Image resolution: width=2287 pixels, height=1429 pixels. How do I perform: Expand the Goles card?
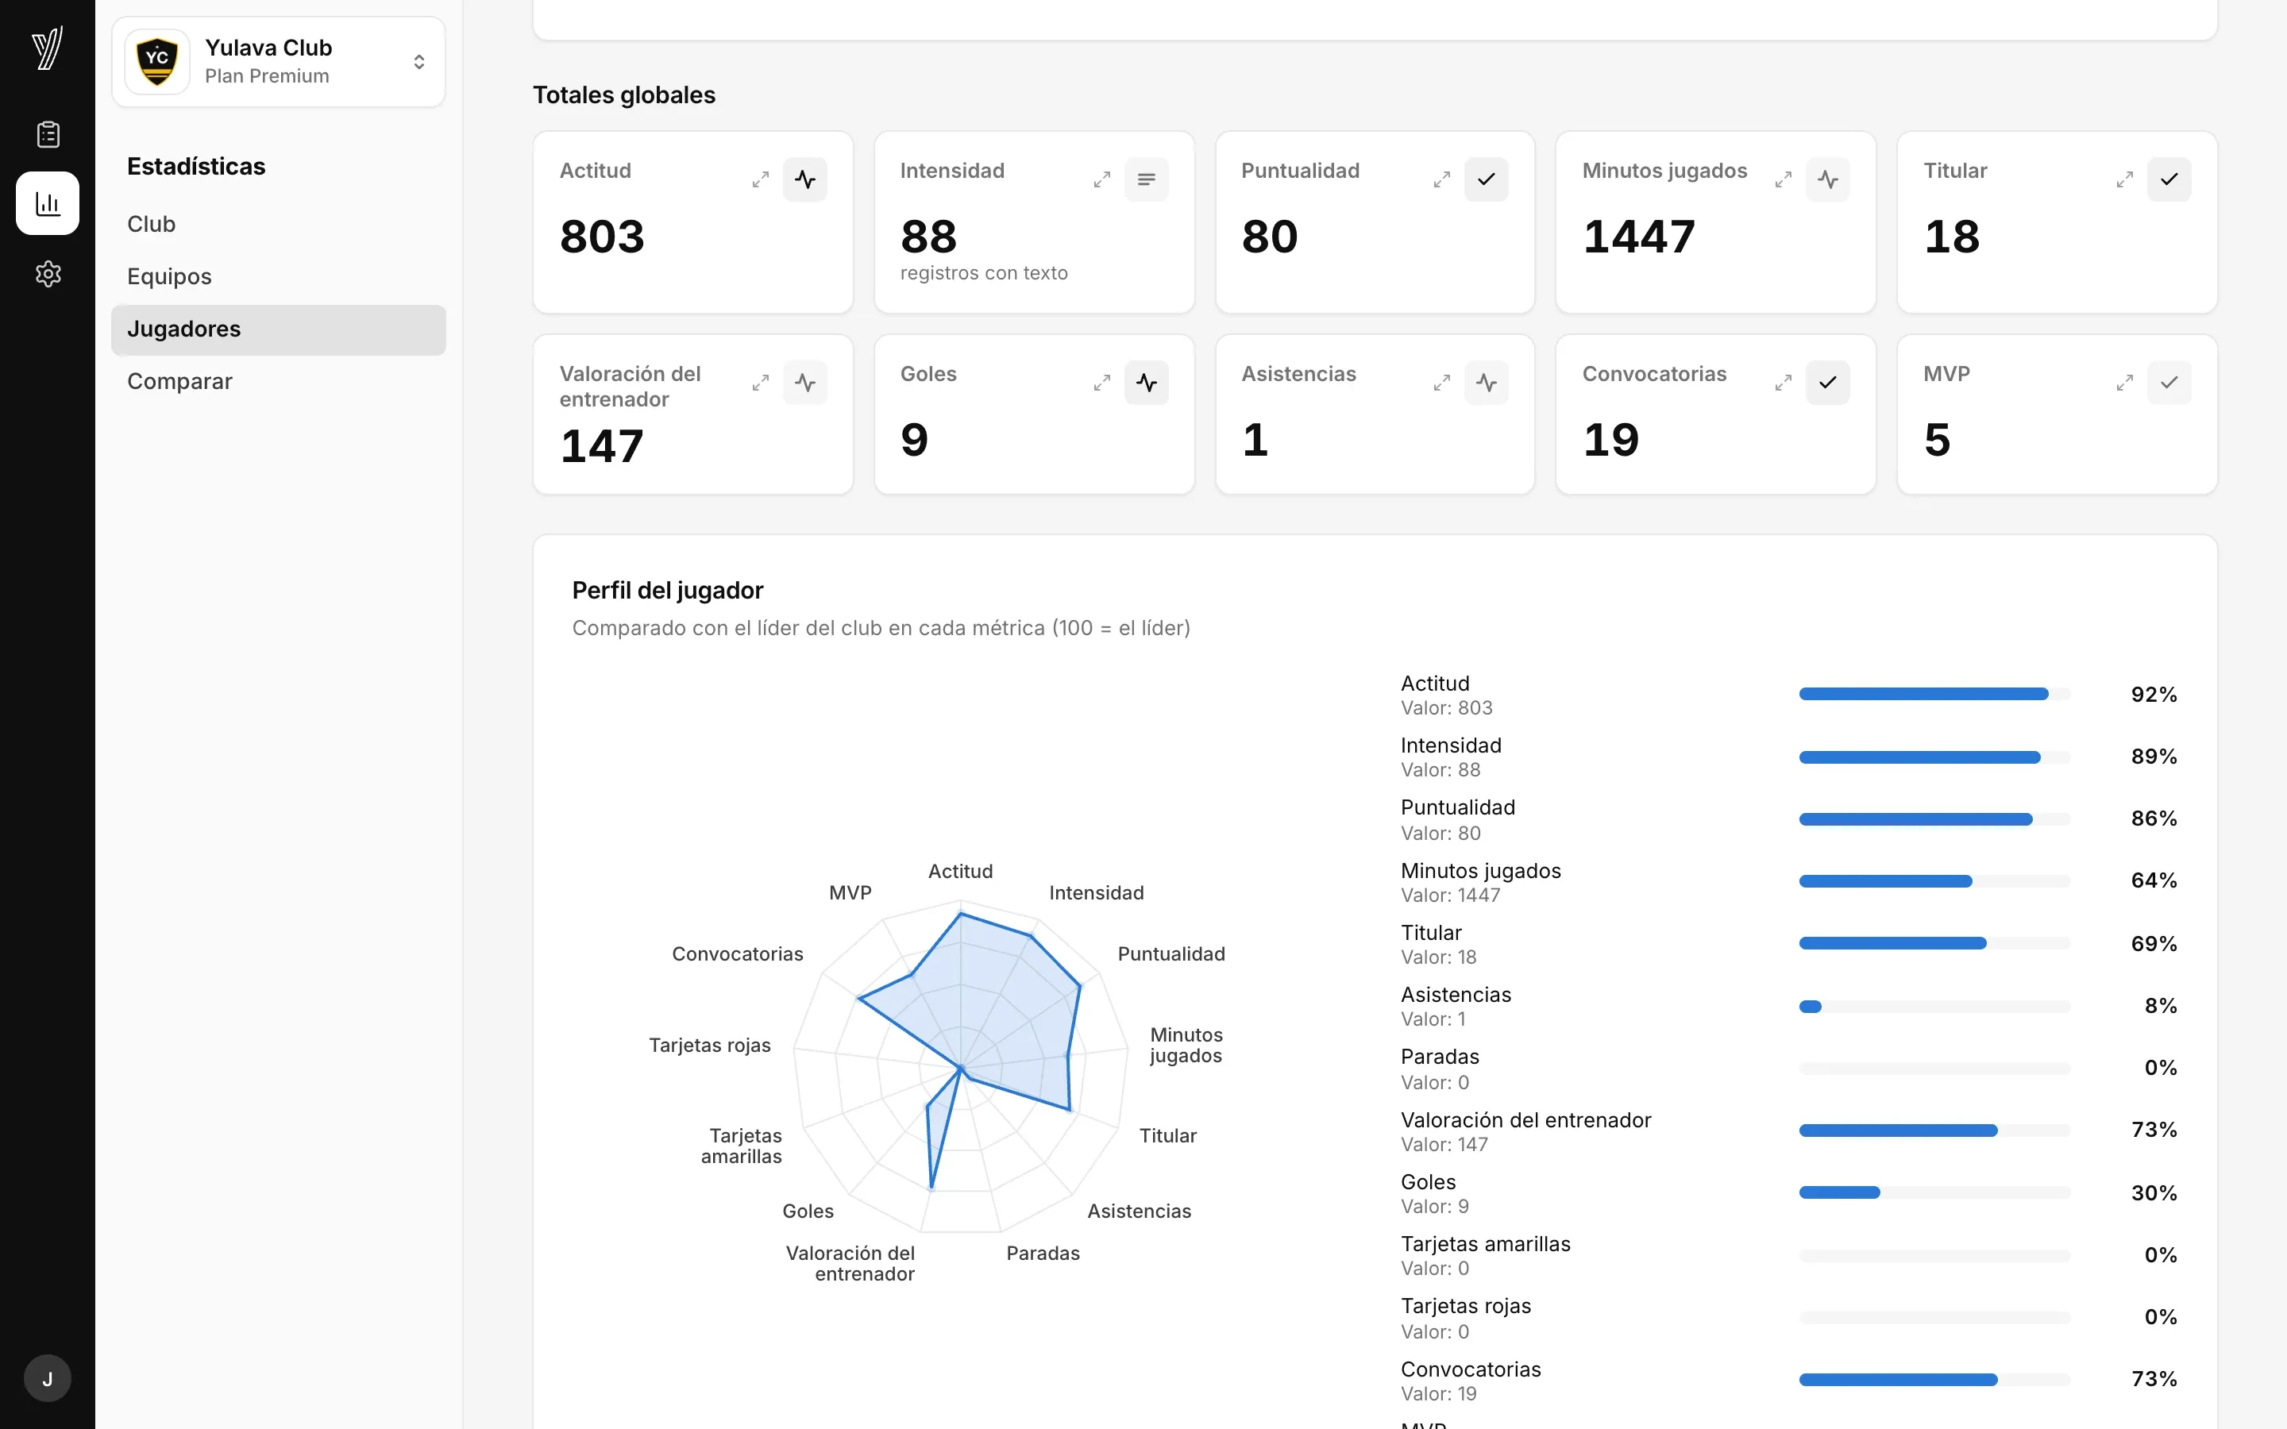point(1102,383)
